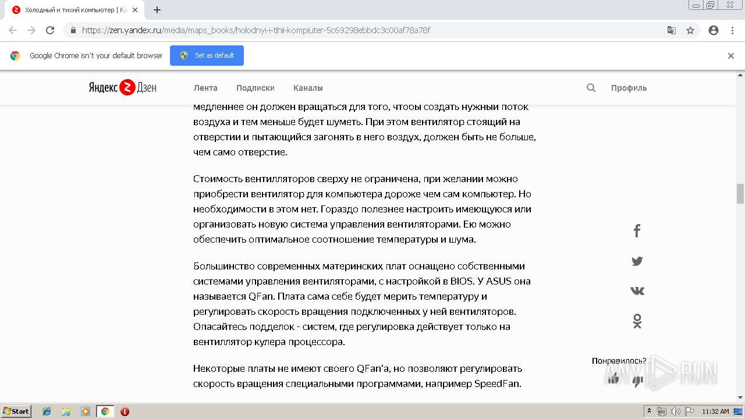Open Профиль link
This screenshot has width=745, height=419.
click(x=629, y=88)
